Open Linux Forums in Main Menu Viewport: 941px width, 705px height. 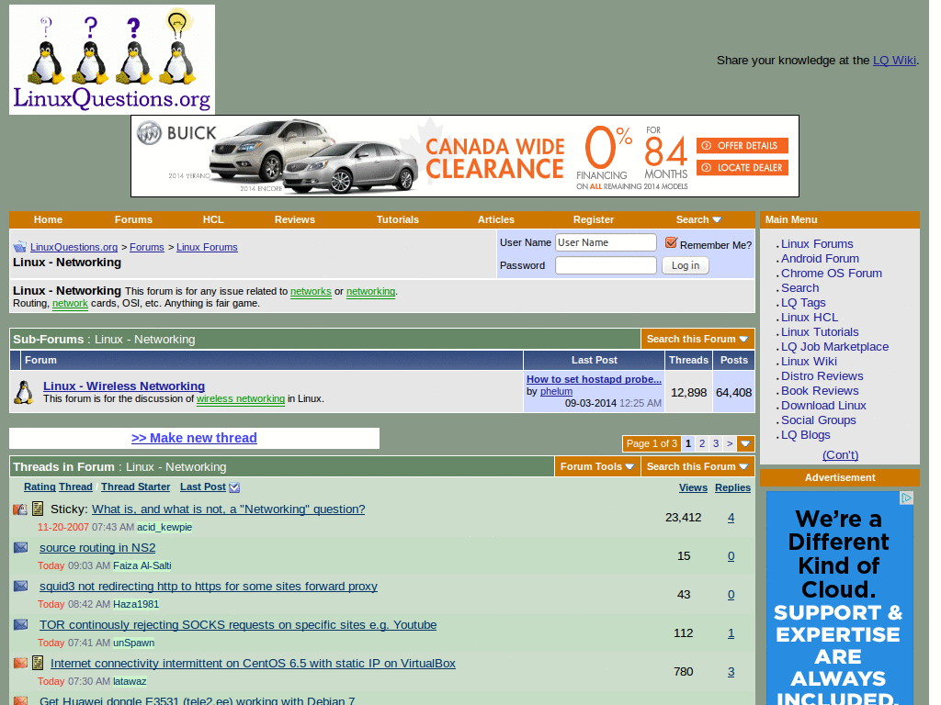pyautogui.click(x=817, y=243)
